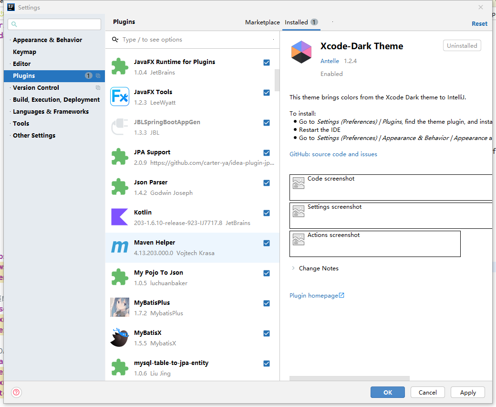Click the Kotlin logo icon
Image resolution: width=496 pixels, height=407 pixels.
[x=120, y=217]
